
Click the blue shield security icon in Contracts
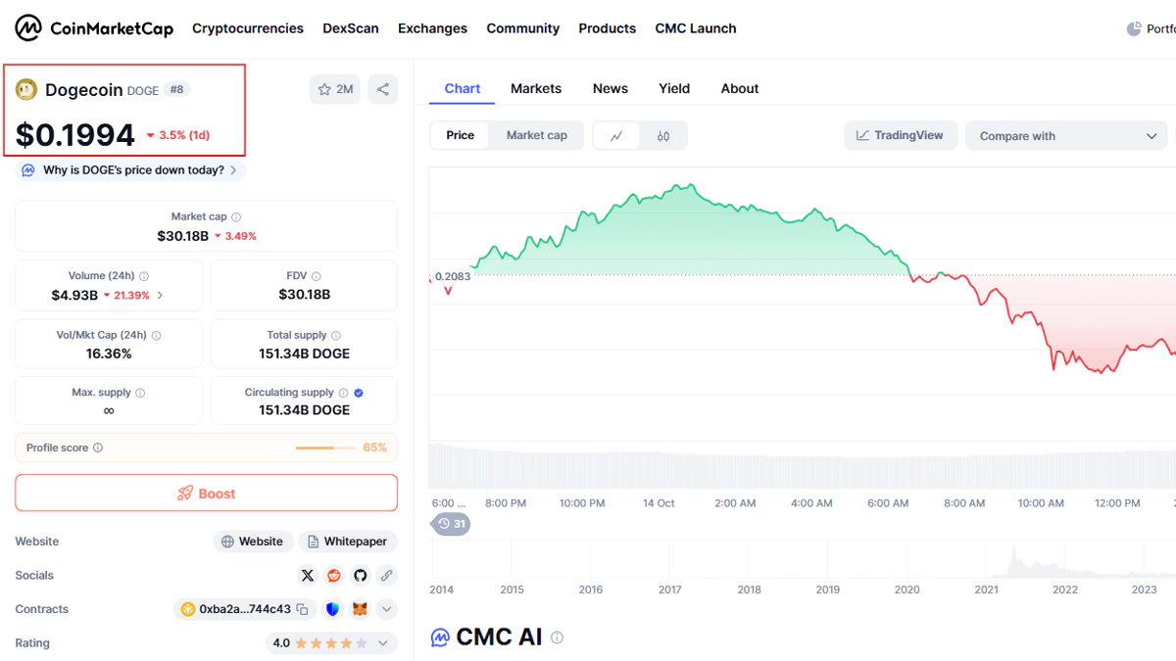[x=333, y=609]
